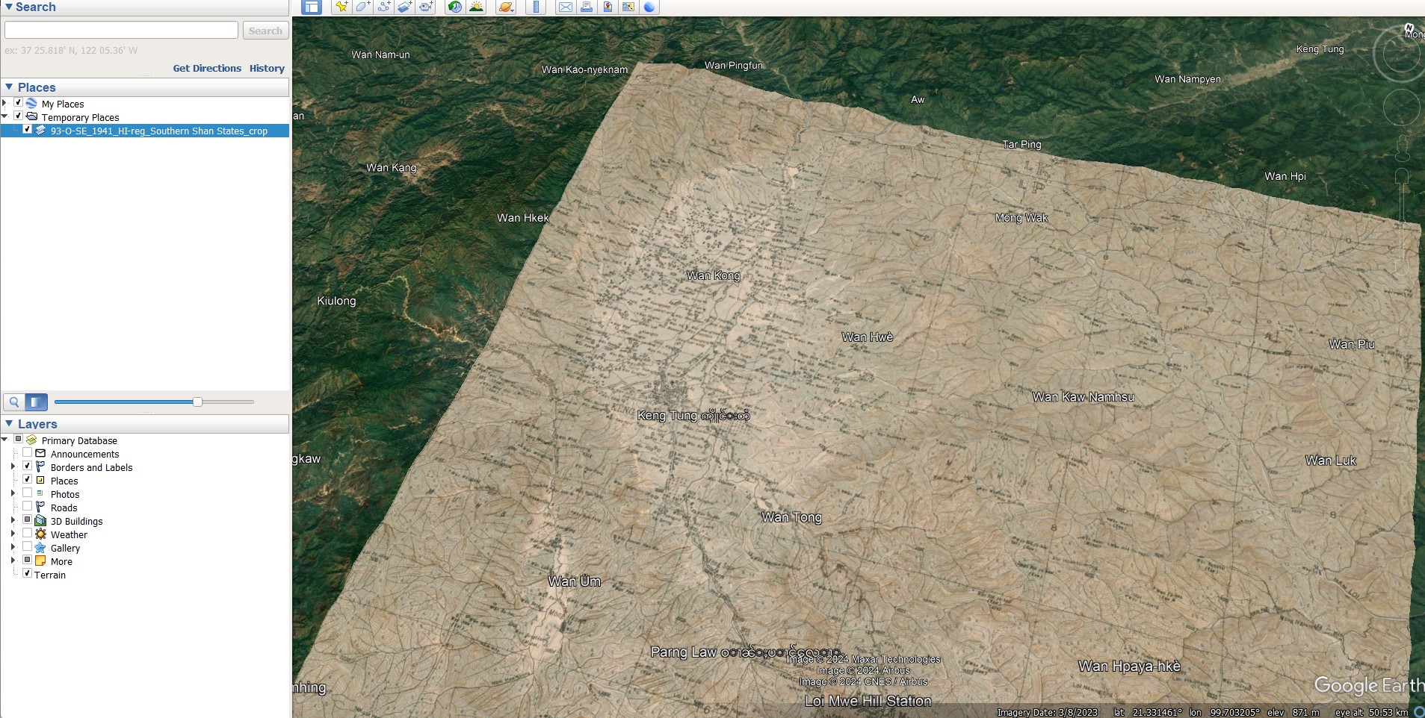Click the Get Directions link
The image size is (1425, 718).
(x=207, y=68)
